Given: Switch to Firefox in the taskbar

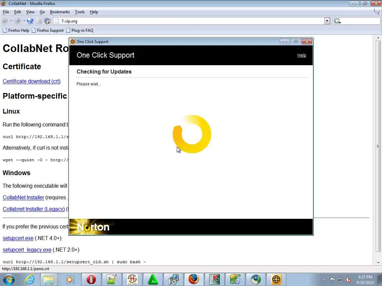Looking at the screenshot, I should [194, 279].
